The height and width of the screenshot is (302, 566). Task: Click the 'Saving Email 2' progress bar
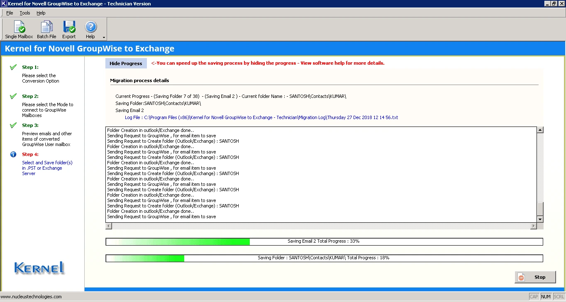324,241
